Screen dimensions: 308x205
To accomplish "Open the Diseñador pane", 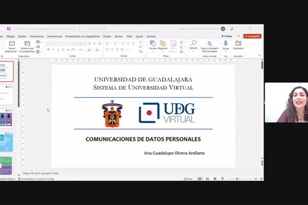I will point(238,45).
